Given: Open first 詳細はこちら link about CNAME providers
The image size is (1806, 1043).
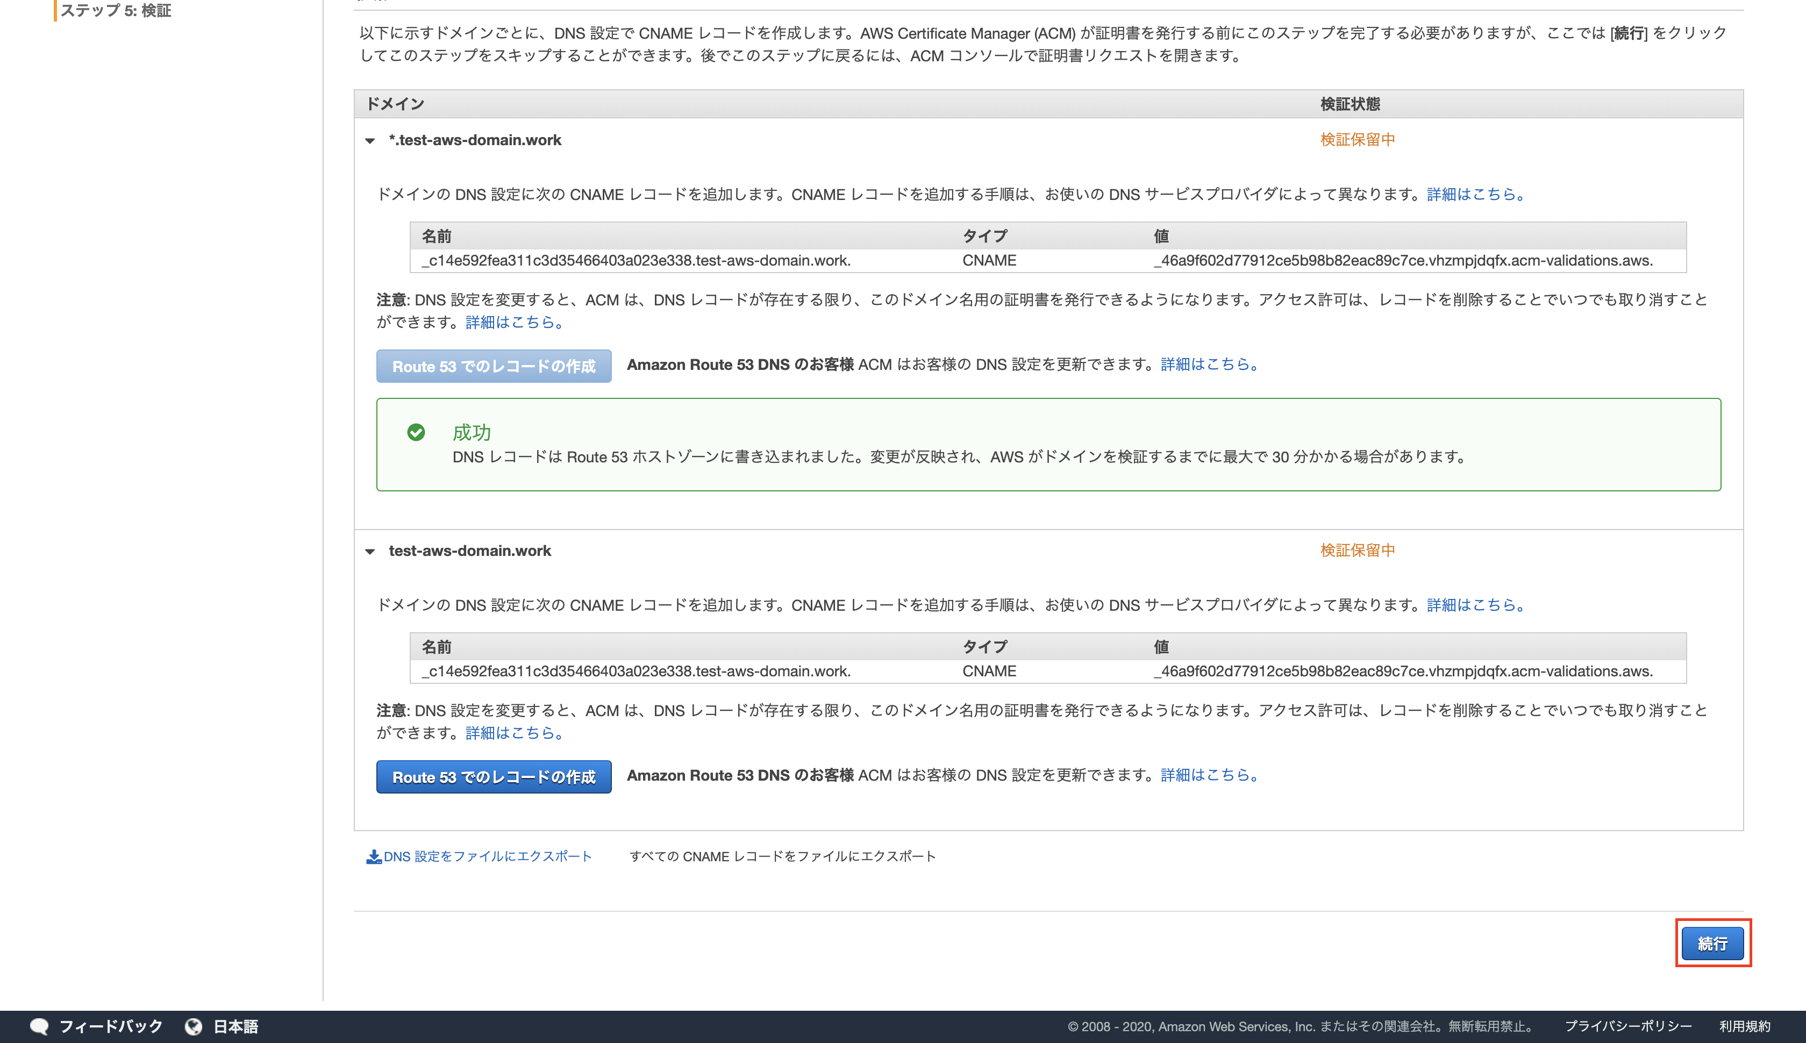Looking at the screenshot, I should 1475,194.
